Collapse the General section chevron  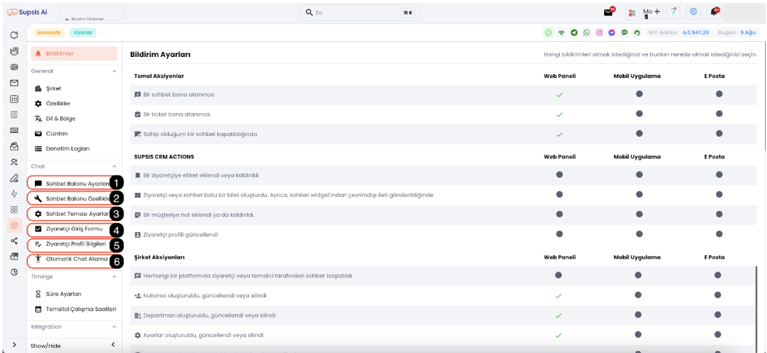point(113,71)
